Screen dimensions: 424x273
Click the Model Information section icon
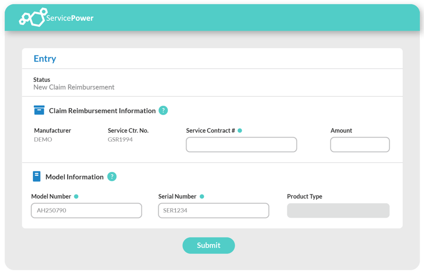point(37,176)
